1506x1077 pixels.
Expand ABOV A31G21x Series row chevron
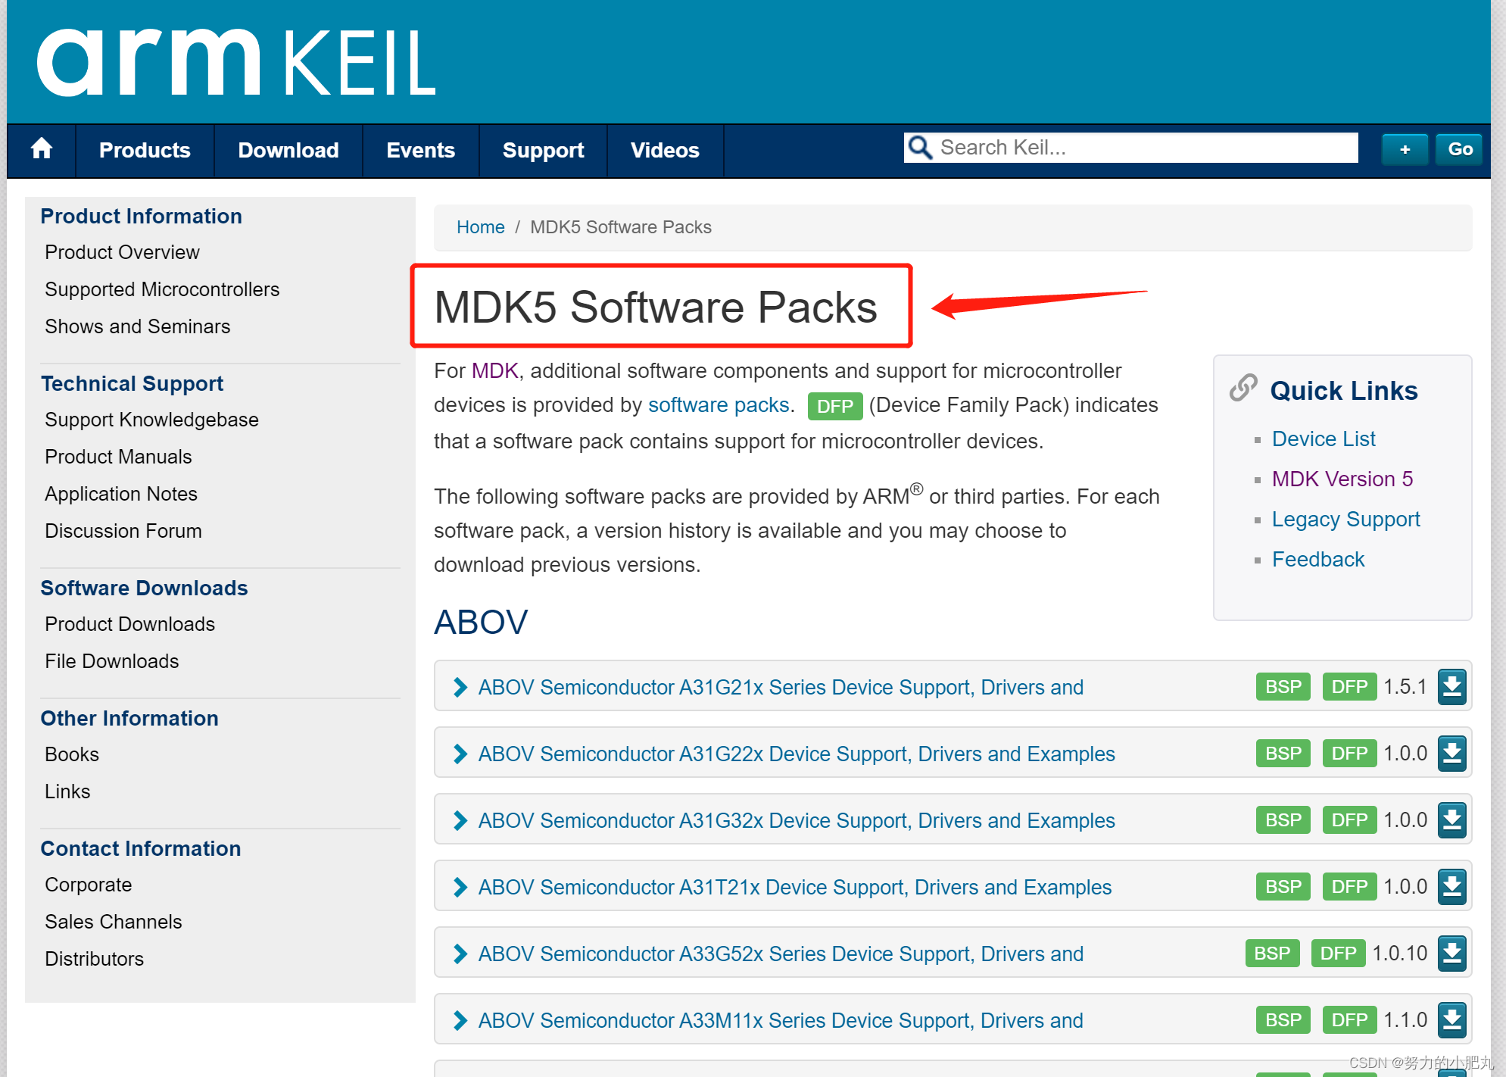tap(460, 687)
